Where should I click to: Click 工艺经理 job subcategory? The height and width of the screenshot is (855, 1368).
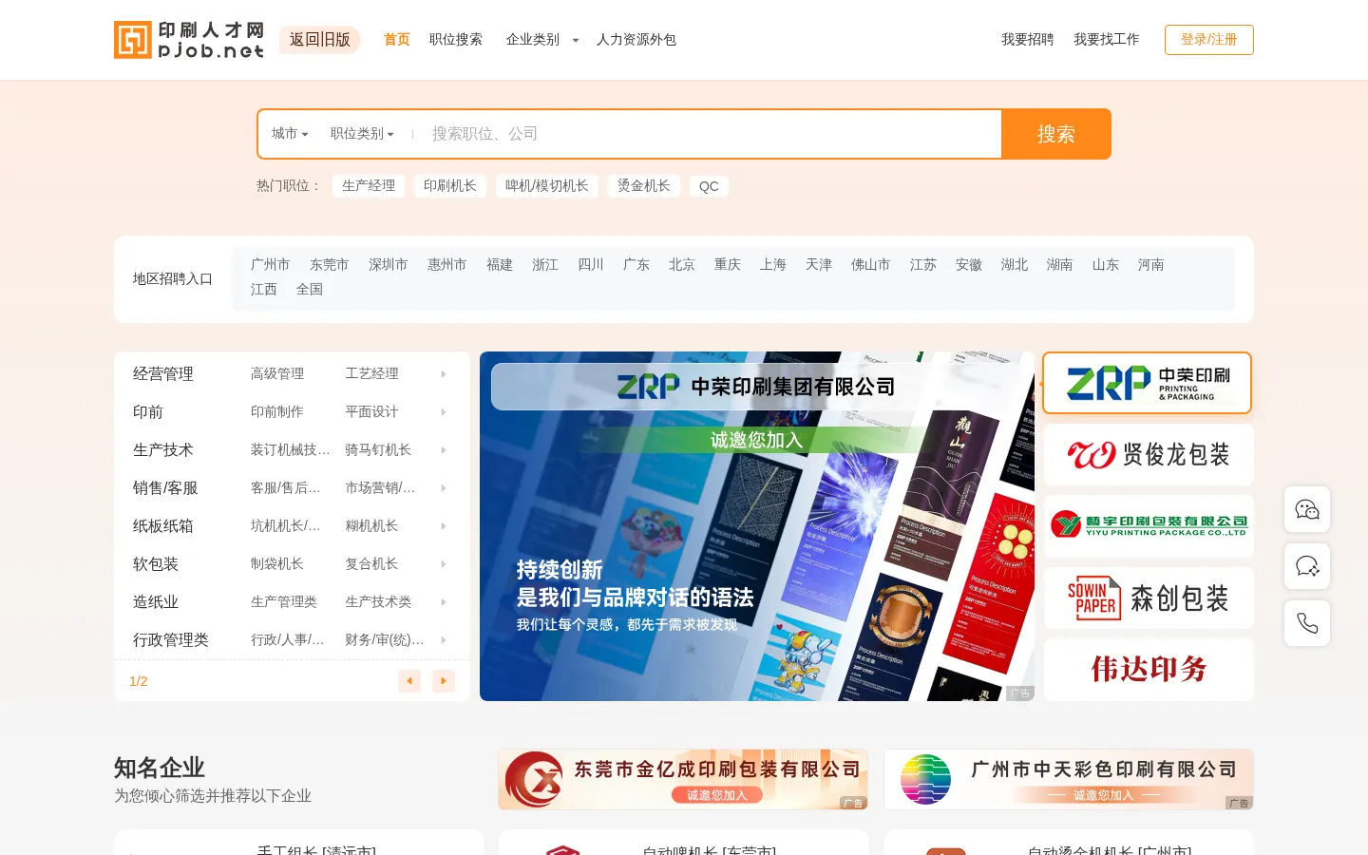point(372,374)
